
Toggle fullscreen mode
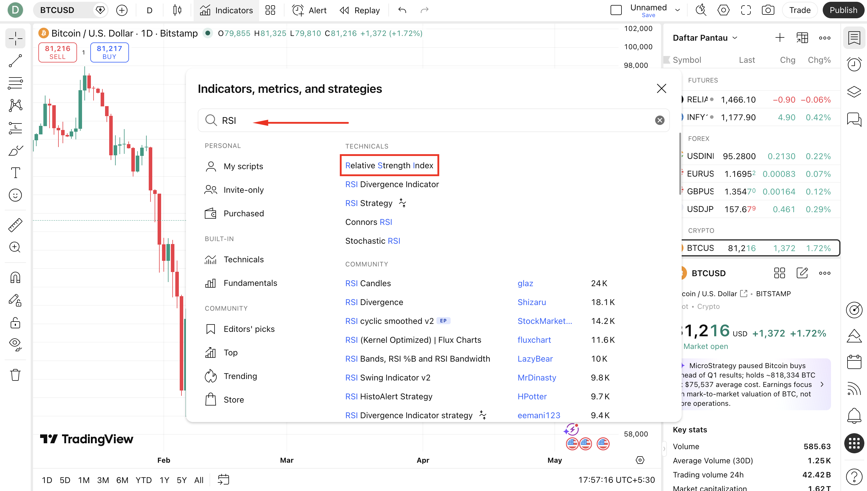[x=746, y=10]
